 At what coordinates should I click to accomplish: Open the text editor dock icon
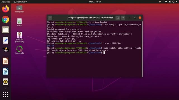(6, 40)
